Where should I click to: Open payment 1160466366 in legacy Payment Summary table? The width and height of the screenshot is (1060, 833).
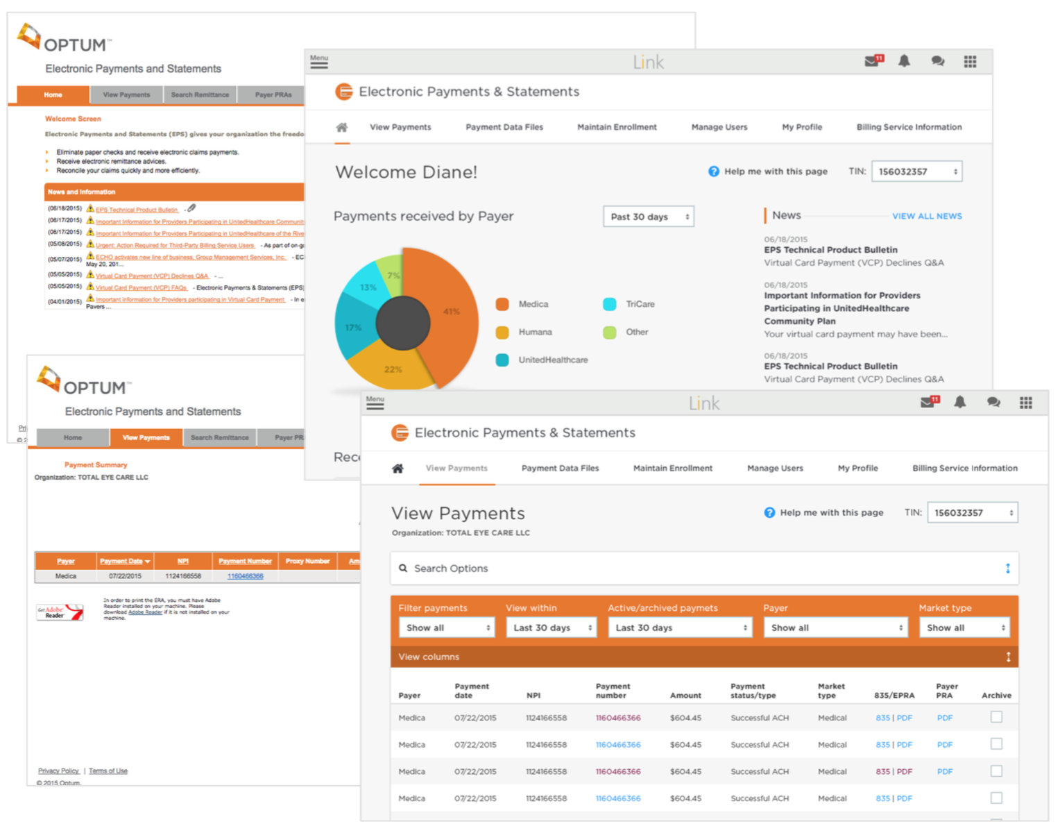click(245, 576)
